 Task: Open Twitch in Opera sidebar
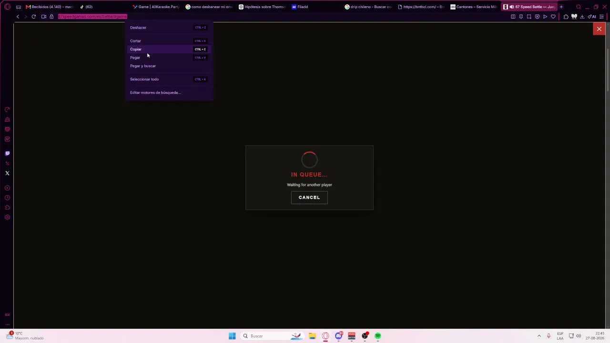click(x=7, y=153)
